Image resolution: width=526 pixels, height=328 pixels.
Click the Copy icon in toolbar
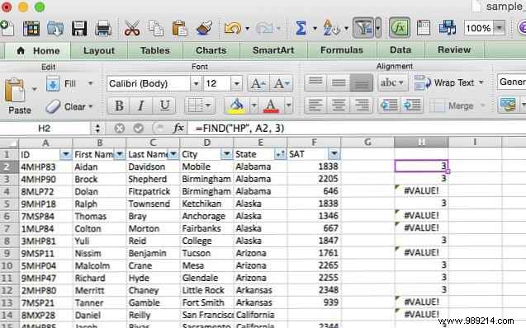click(156, 29)
